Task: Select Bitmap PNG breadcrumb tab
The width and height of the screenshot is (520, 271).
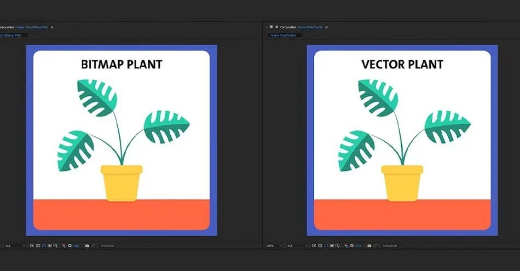Action: tap(13, 35)
